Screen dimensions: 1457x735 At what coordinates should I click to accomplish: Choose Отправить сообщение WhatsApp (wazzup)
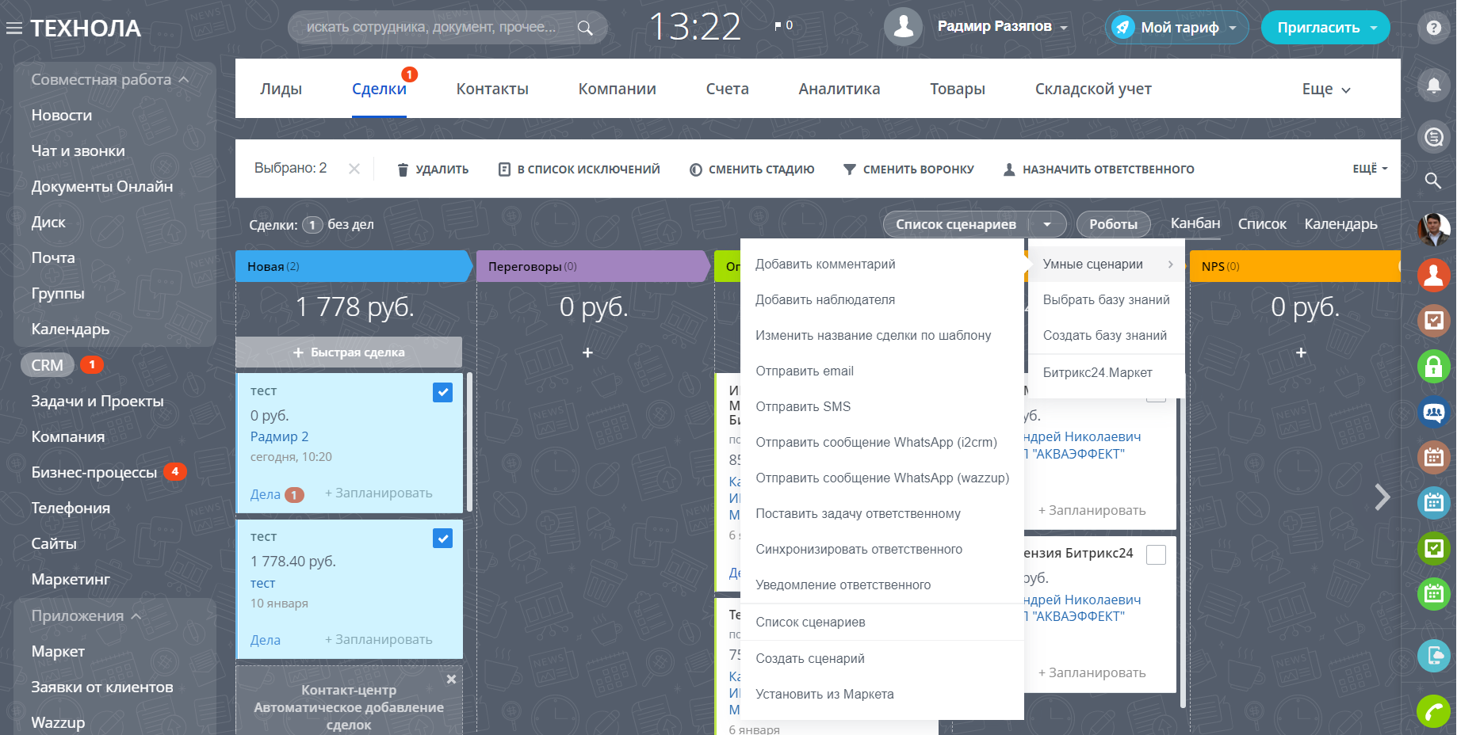click(x=882, y=478)
